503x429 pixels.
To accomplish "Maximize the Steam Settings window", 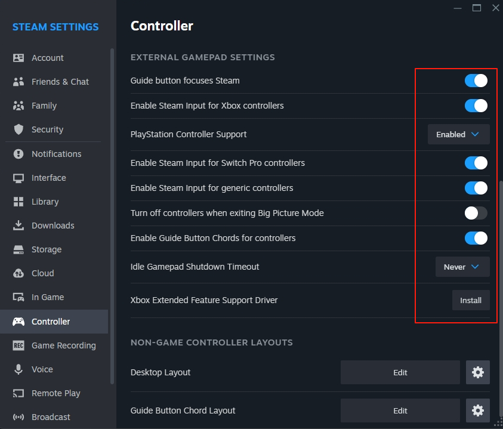I will 477,8.
